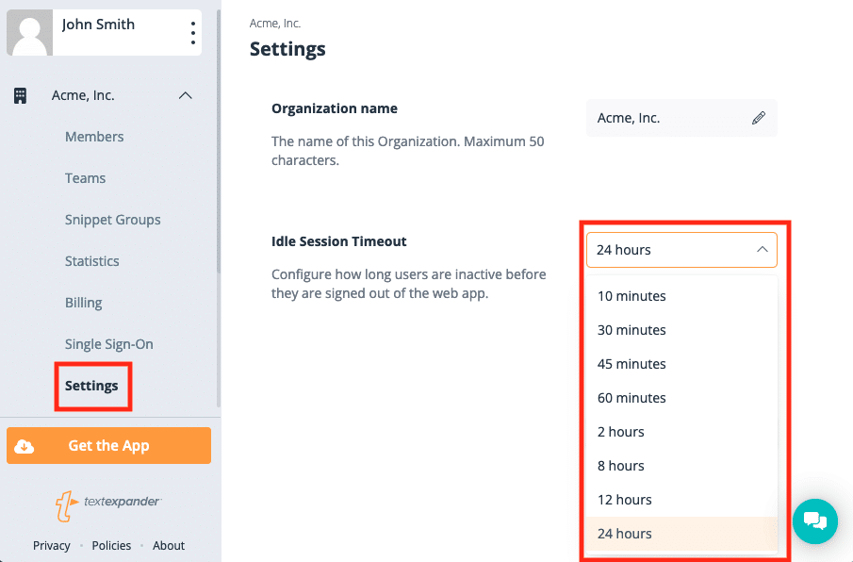This screenshot has height=562, width=853.
Task: Edit organization name with the pencil icon
Action: click(759, 118)
